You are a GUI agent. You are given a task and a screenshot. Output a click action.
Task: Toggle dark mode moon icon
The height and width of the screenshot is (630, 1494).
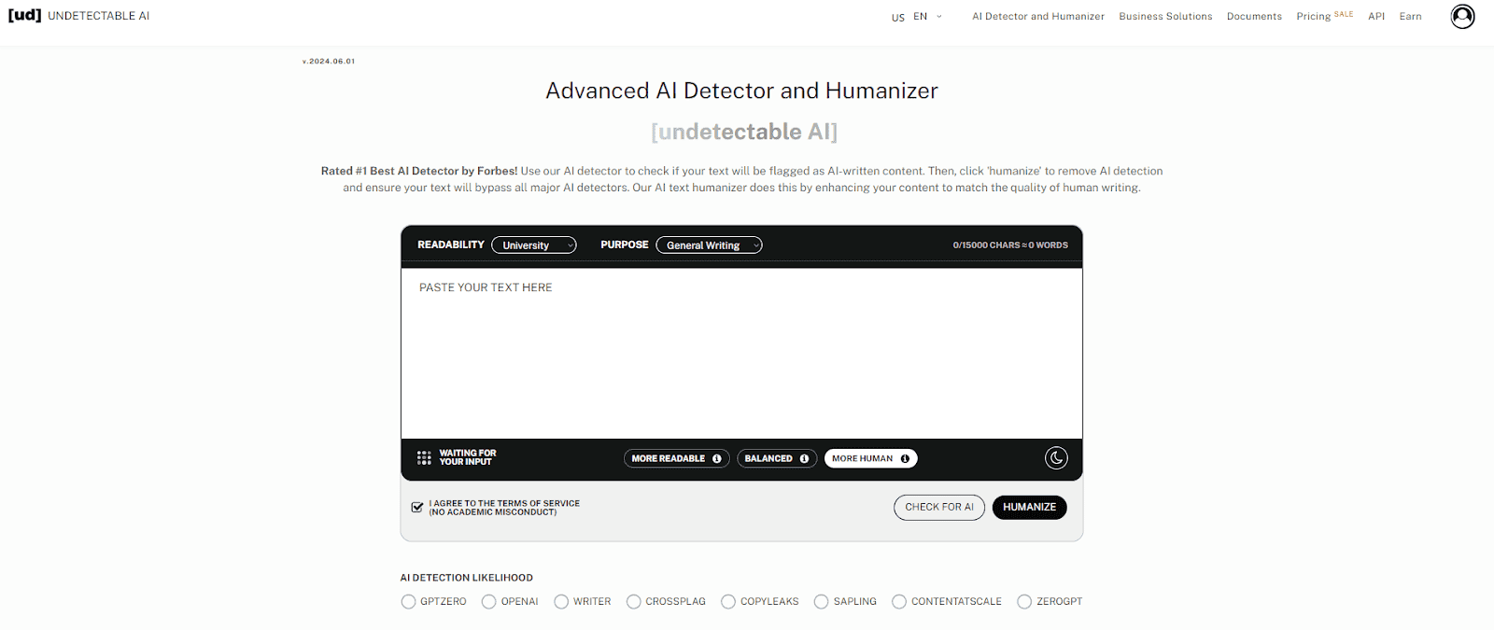(1056, 457)
